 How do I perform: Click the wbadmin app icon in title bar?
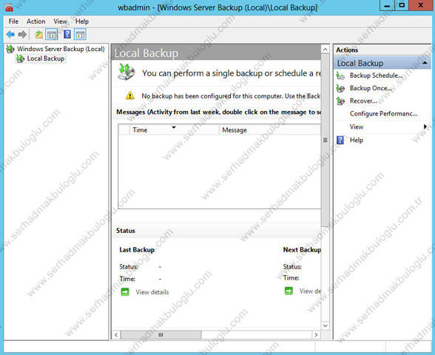(9, 7)
